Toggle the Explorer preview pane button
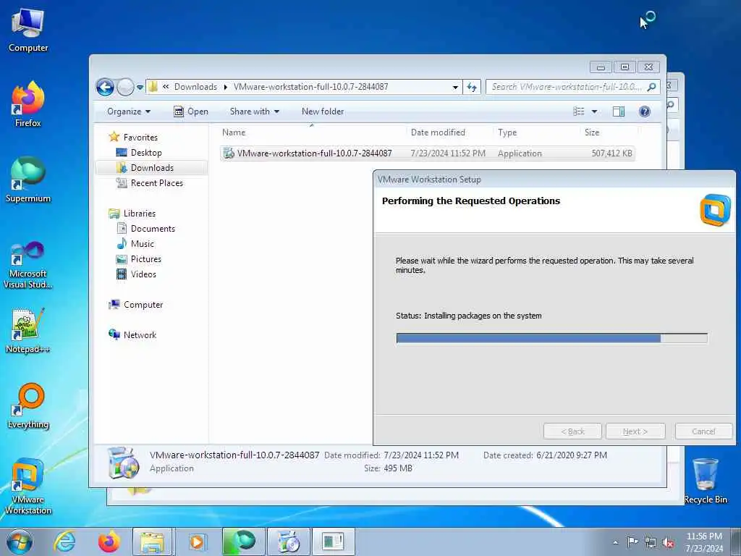The height and width of the screenshot is (556, 741). 619,111
